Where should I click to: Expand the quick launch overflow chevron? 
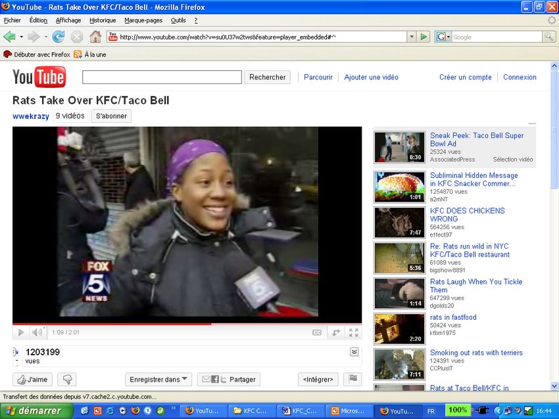pos(174,408)
